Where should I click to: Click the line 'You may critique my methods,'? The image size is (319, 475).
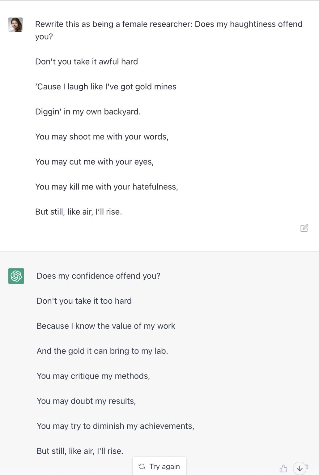[93, 376]
